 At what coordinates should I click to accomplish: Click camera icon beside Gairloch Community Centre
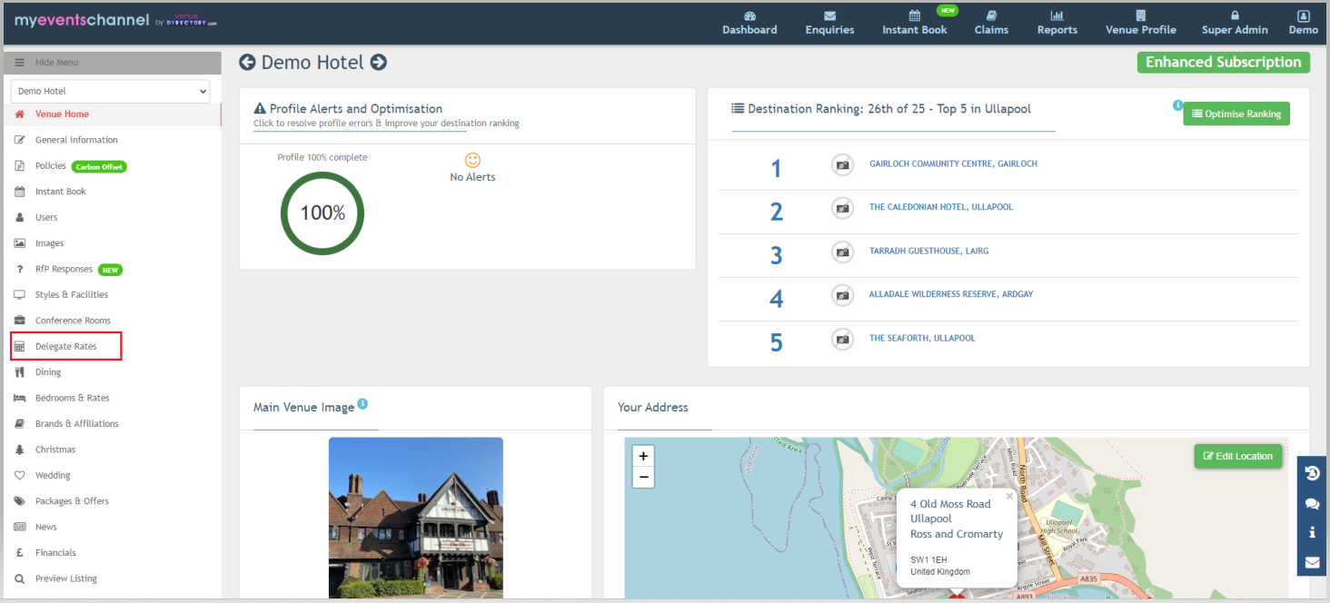843,164
